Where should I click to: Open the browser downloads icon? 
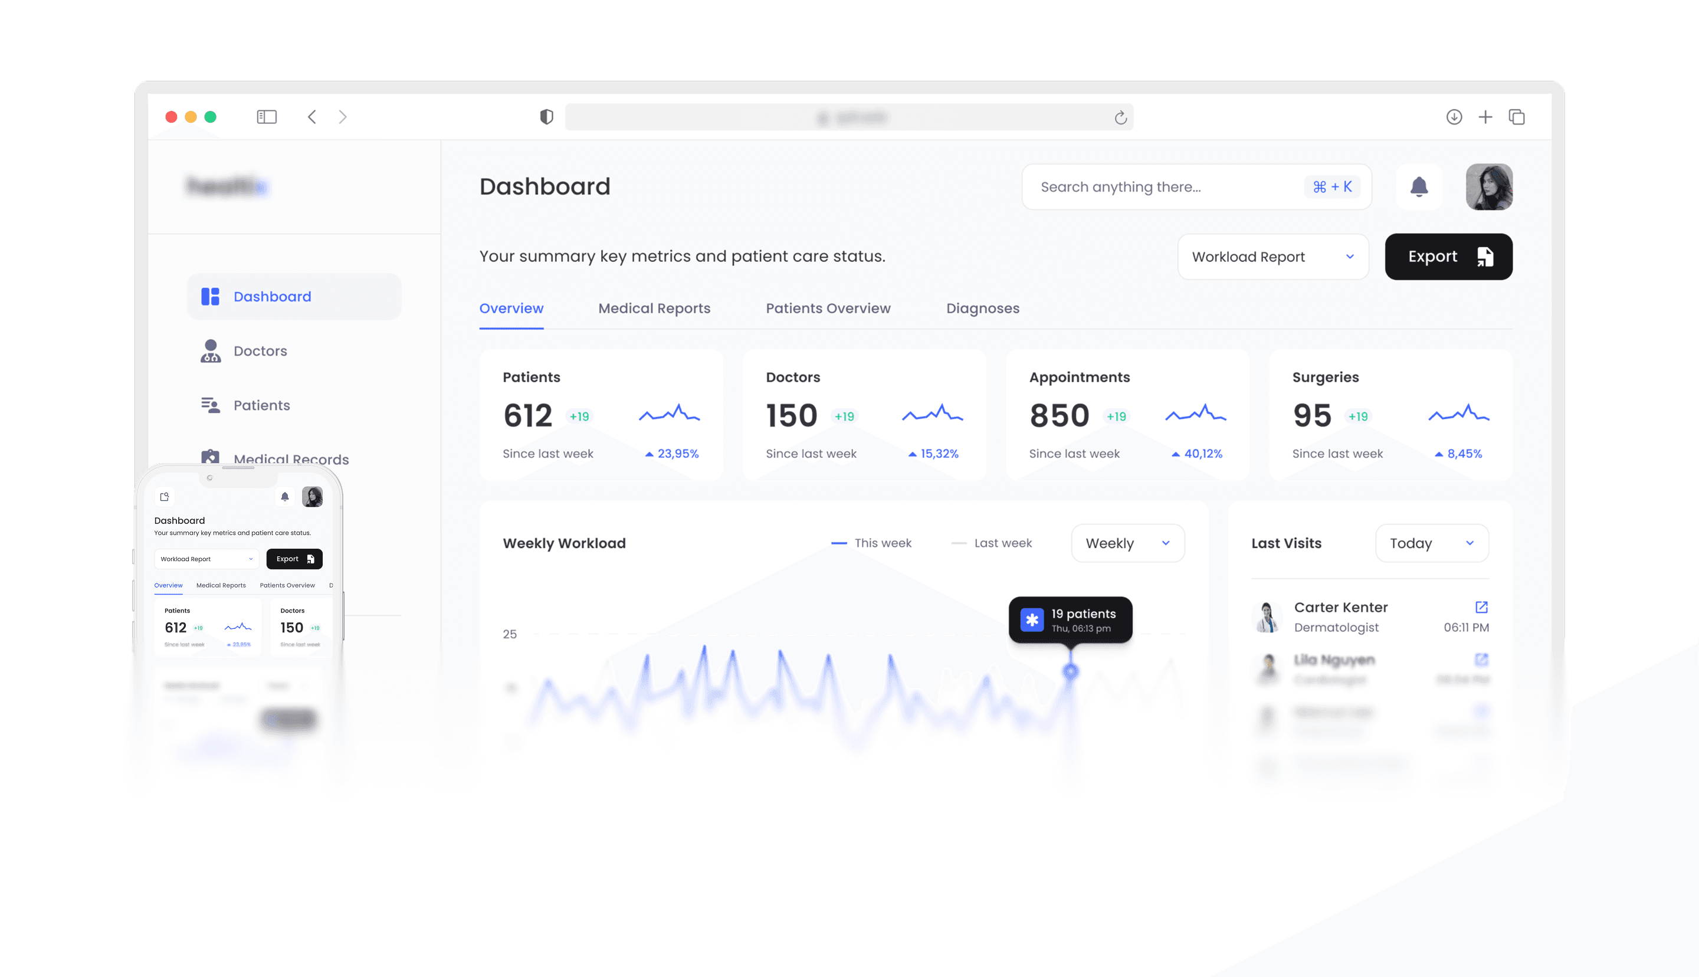(x=1454, y=117)
